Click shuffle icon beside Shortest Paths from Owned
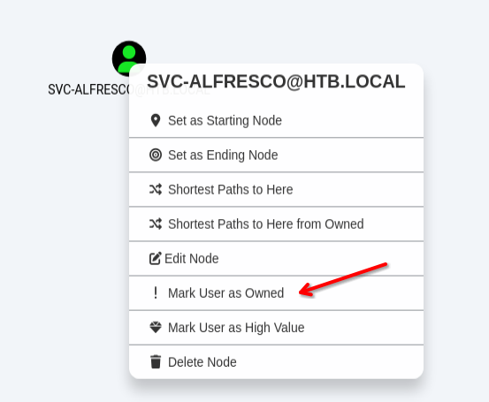This screenshot has height=402, width=489. click(156, 224)
